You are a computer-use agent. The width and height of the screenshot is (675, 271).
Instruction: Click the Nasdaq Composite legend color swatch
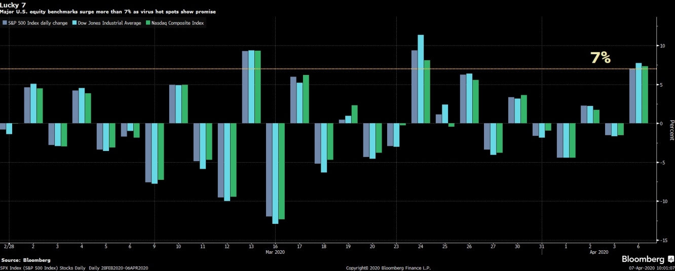(147, 23)
